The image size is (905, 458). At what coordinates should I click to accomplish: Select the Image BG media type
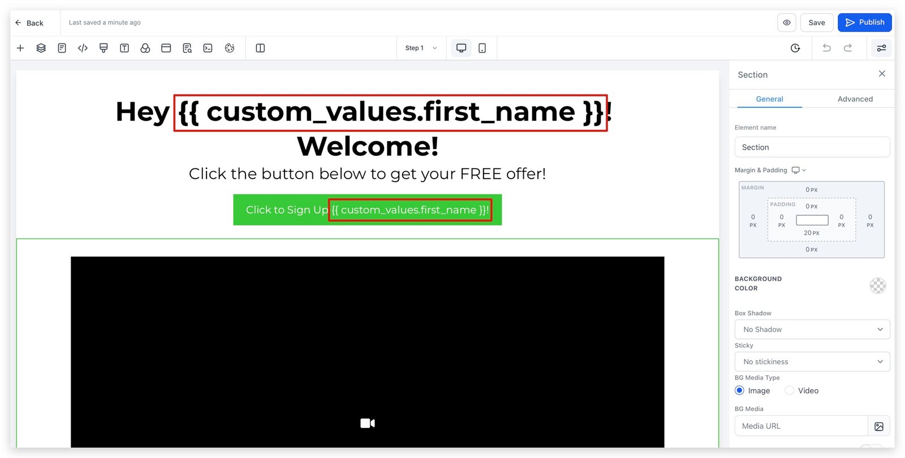coord(740,391)
